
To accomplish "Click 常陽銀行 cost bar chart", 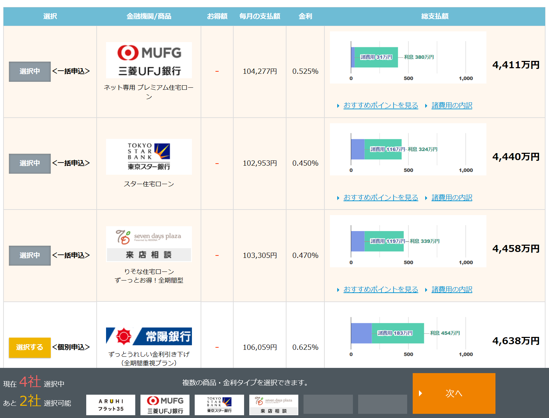I will pyautogui.click(x=408, y=333).
